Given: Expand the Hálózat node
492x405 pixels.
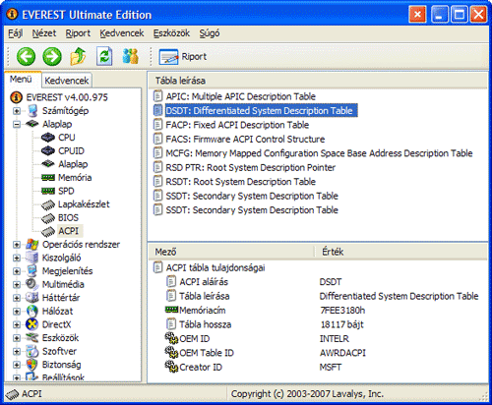Looking at the screenshot, I should pos(17,312).
